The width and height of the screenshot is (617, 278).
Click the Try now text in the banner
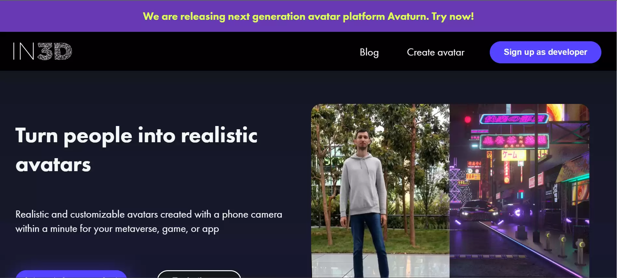(453, 16)
